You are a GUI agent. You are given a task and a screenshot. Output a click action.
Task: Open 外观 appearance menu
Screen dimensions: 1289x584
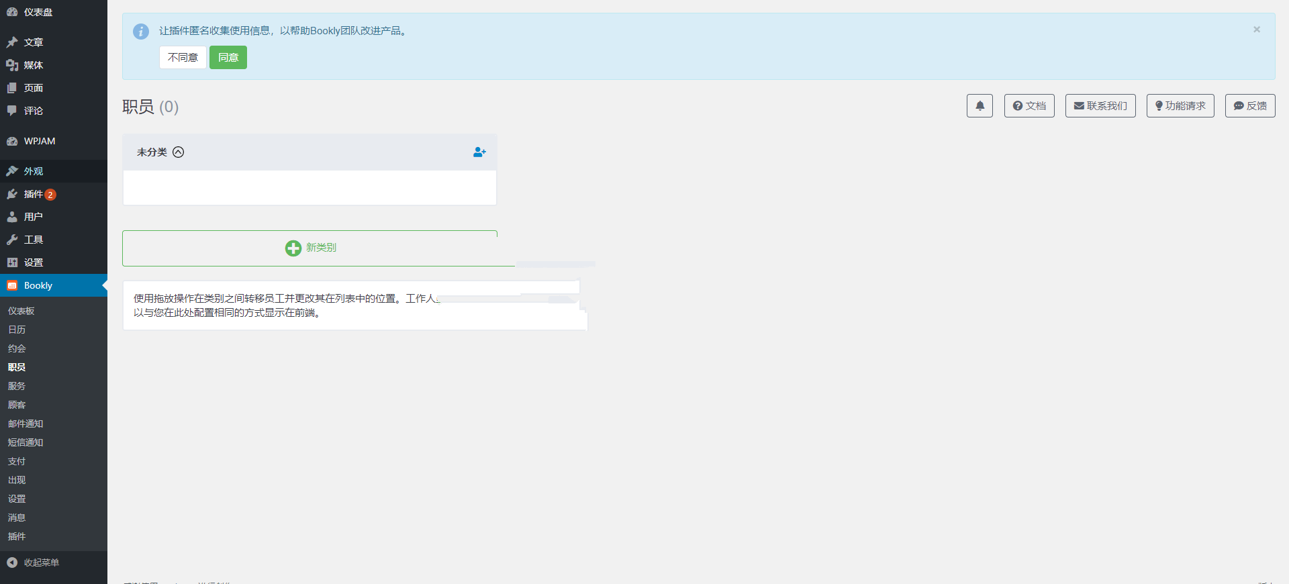33,171
